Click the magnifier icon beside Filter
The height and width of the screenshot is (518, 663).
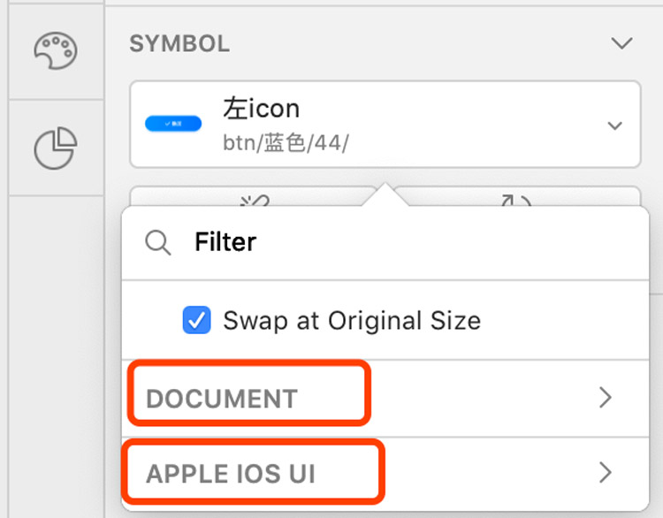158,242
